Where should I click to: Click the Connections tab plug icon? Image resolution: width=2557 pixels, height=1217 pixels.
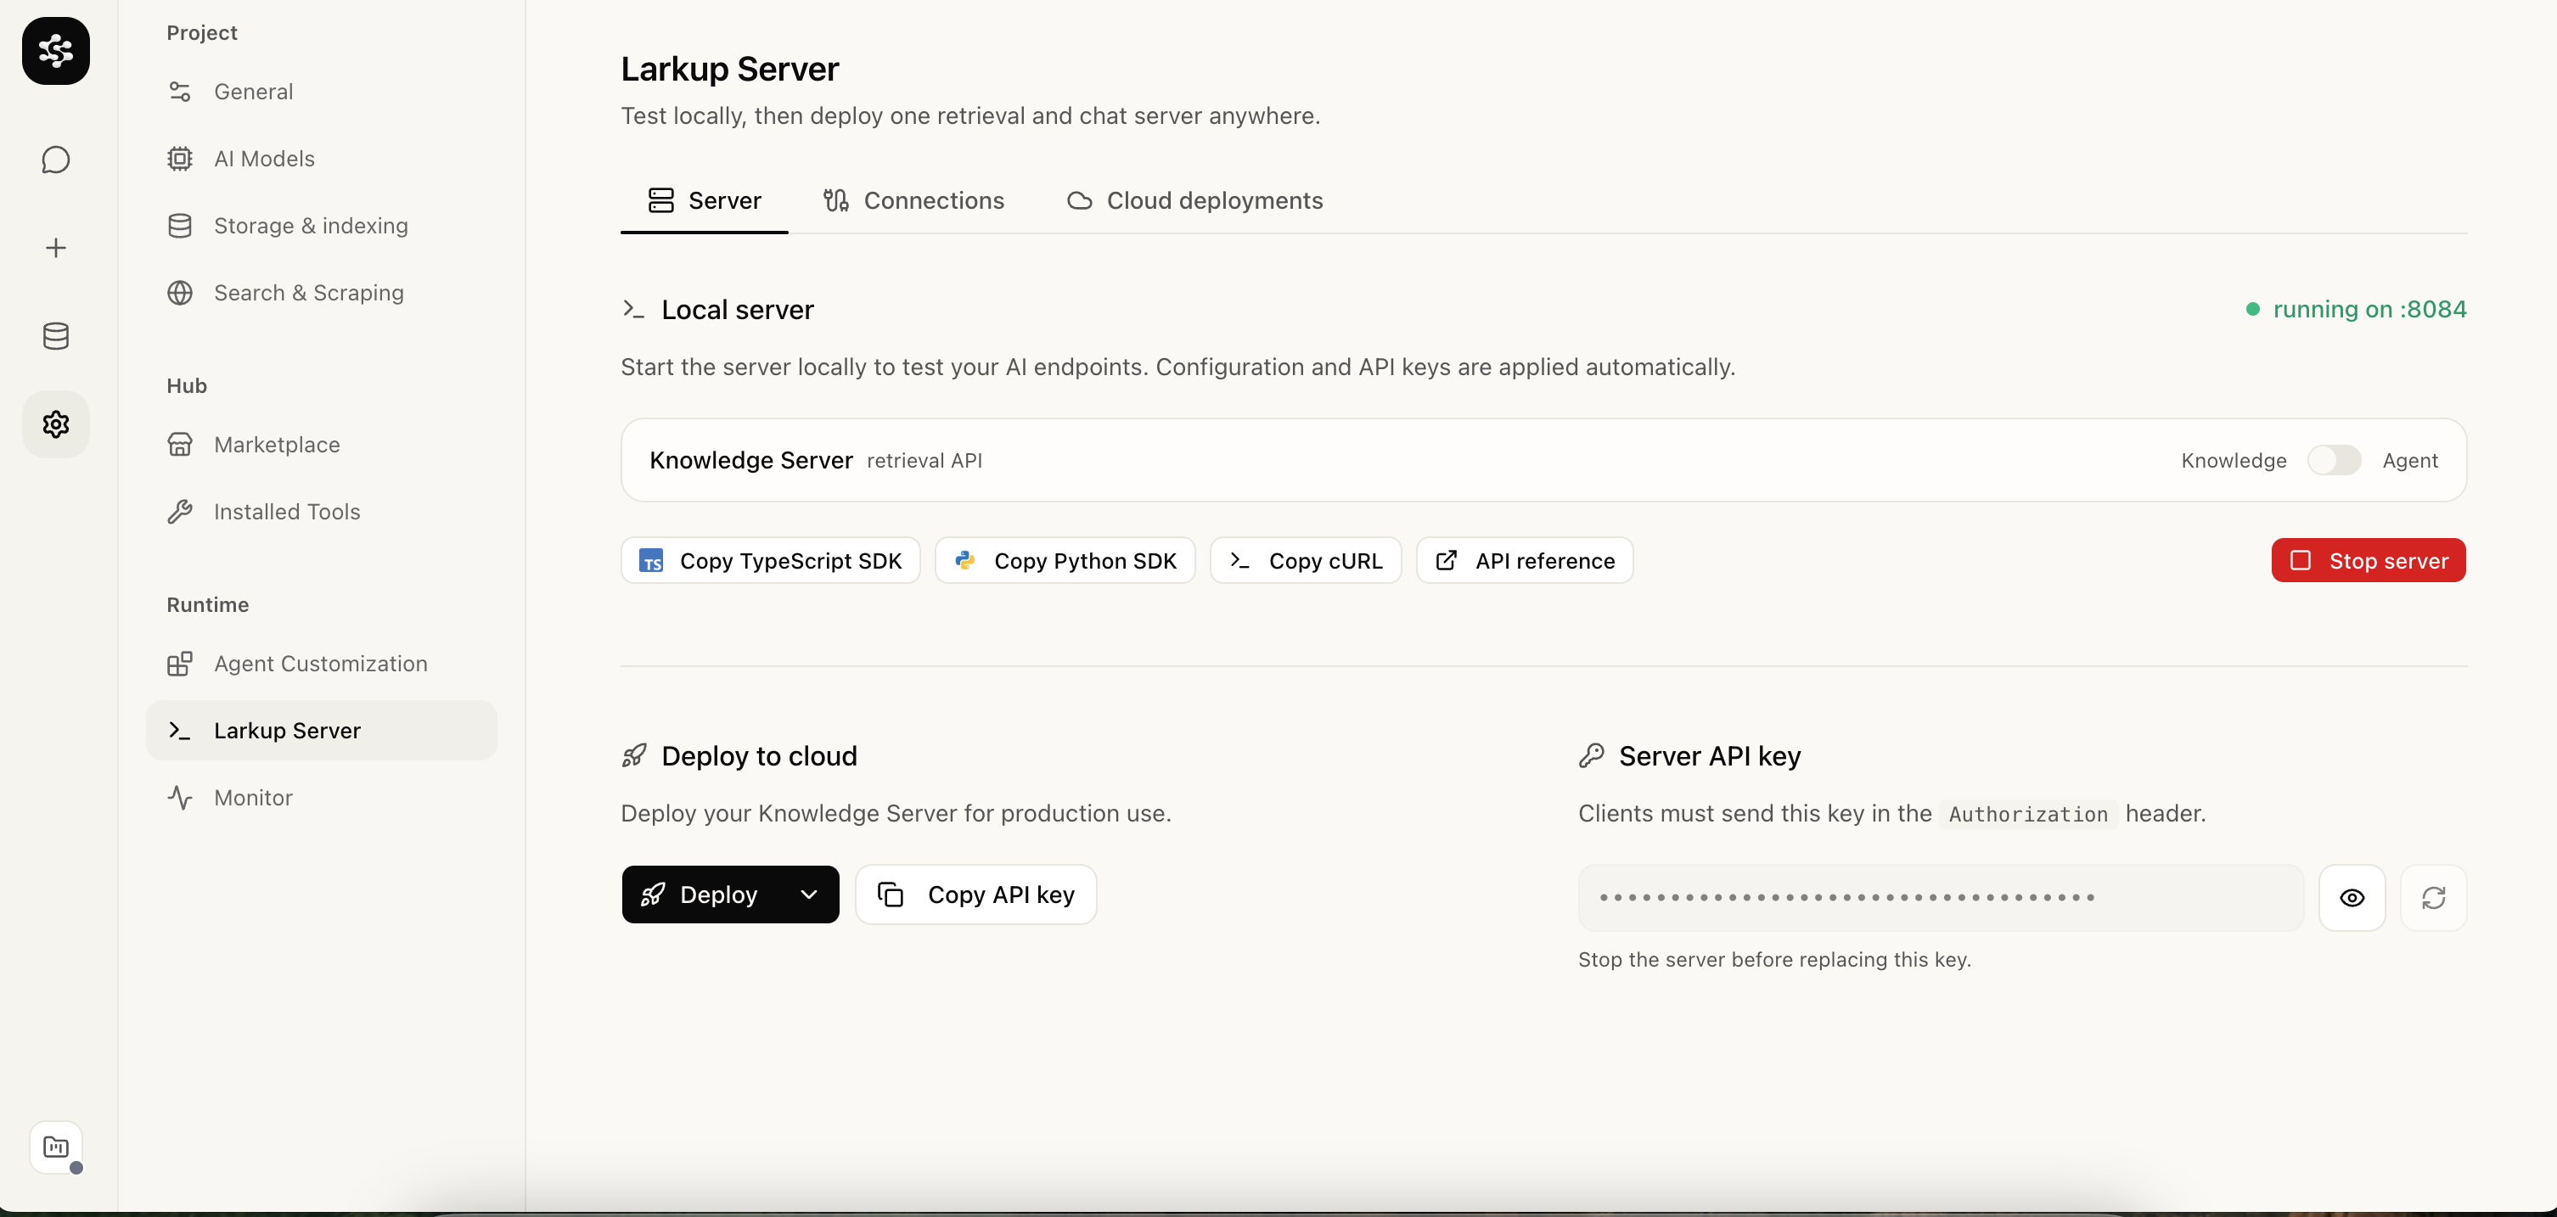click(x=836, y=200)
